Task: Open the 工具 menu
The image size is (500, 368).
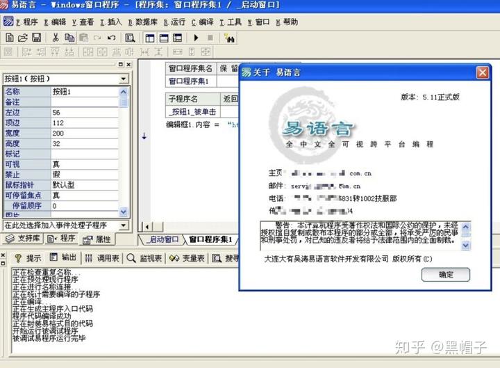Action: pos(231,22)
